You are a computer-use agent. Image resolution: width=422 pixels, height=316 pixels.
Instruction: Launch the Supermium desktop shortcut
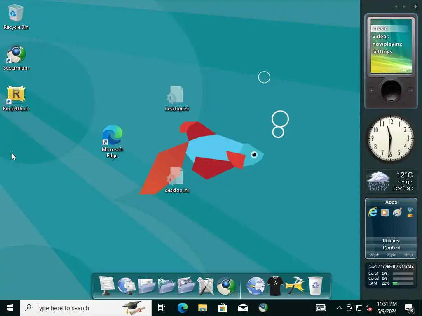pos(16,58)
